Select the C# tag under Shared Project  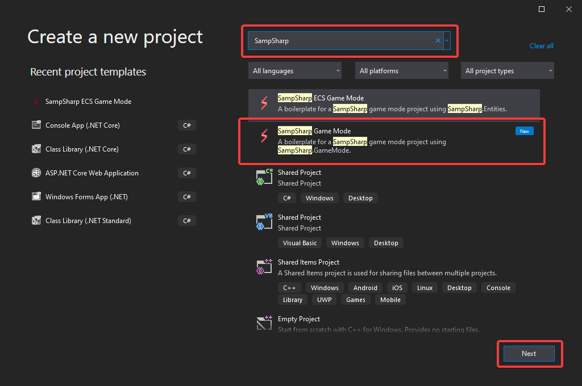point(287,198)
